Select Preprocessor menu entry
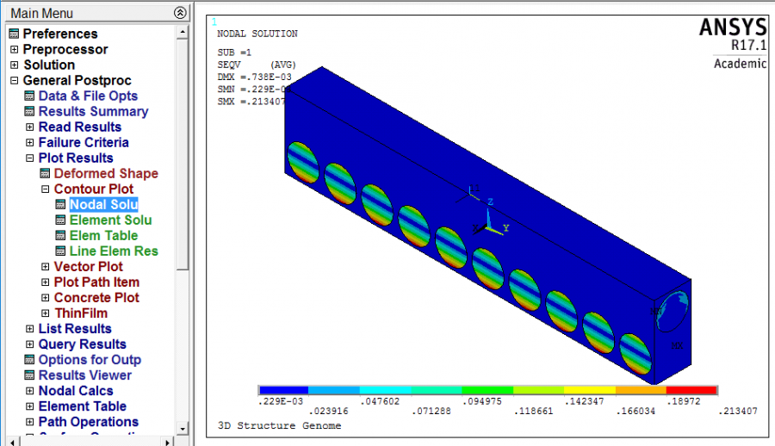The image size is (775, 446). tap(65, 49)
